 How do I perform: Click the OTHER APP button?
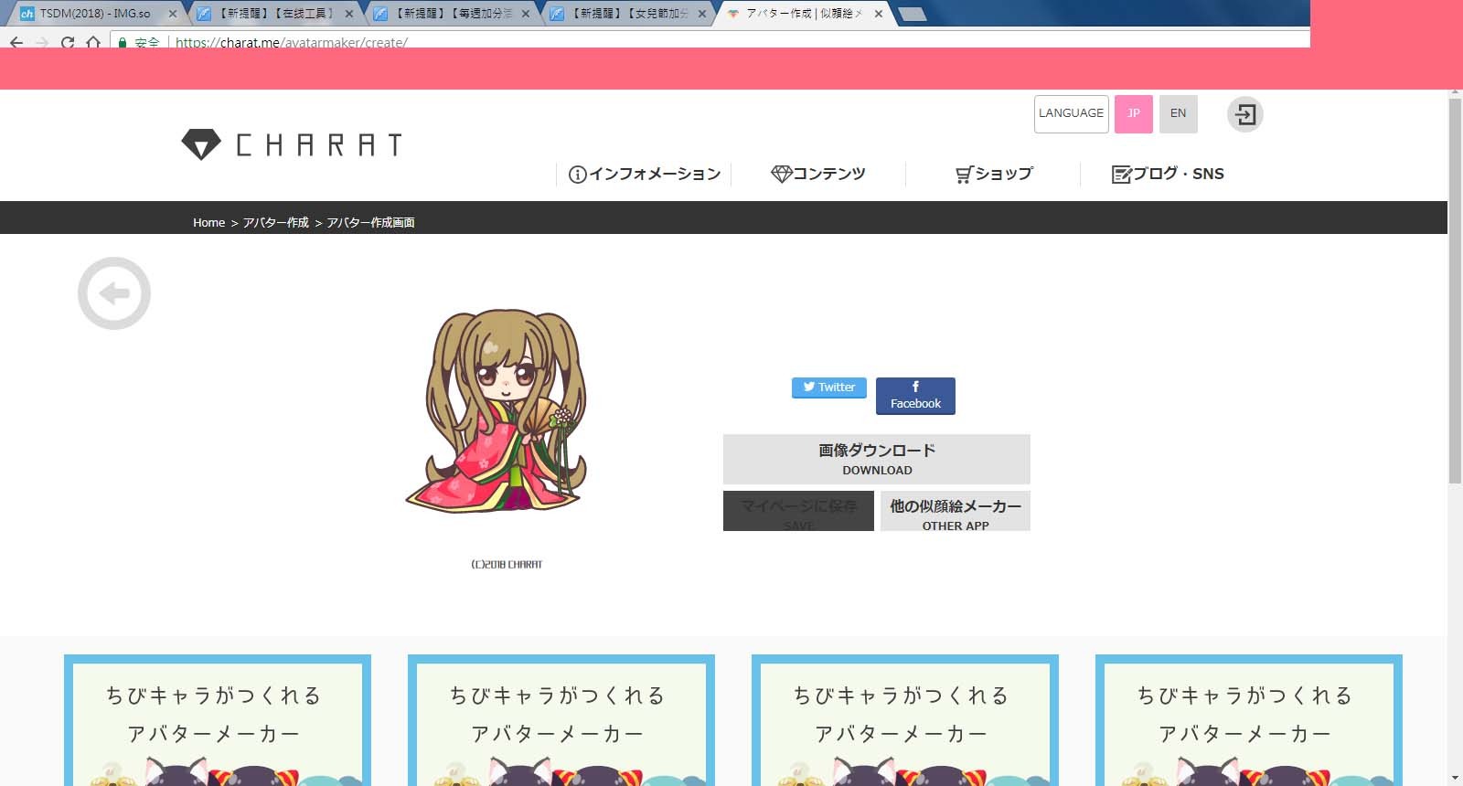coord(955,512)
